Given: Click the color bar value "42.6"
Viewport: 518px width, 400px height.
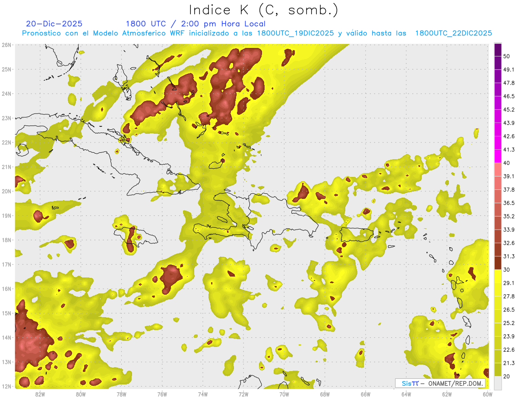Looking at the screenshot, I should tap(509, 136).
